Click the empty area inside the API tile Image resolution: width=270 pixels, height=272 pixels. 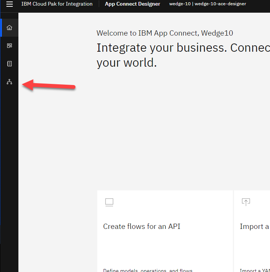click(x=164, y=247)
